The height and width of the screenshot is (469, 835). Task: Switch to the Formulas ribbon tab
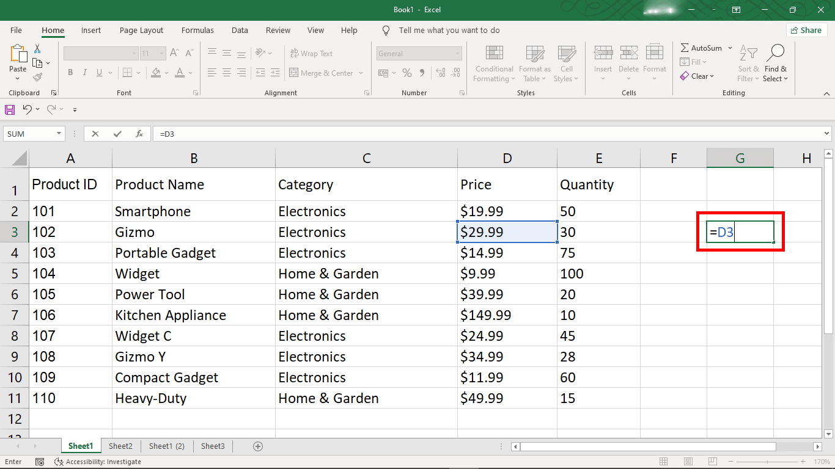click(197, 30)
